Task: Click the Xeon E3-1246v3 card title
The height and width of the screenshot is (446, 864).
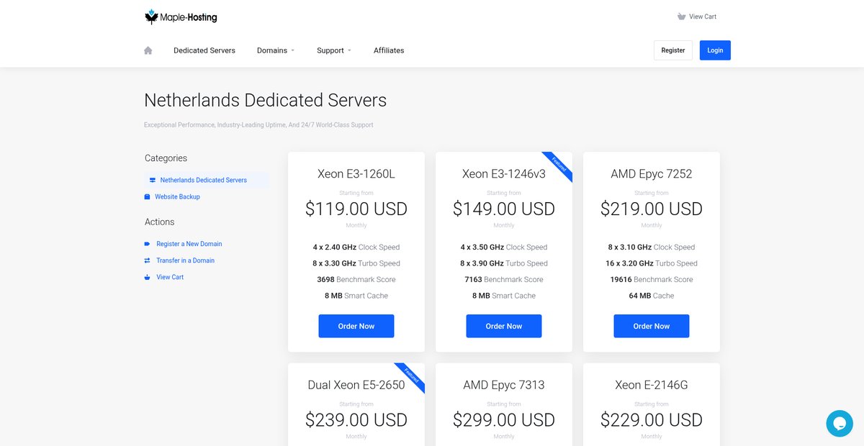Action: [504, 174]
